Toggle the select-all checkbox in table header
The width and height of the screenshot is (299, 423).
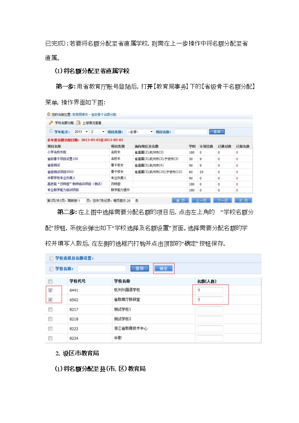pyautogui.click(x=50, y=281)
